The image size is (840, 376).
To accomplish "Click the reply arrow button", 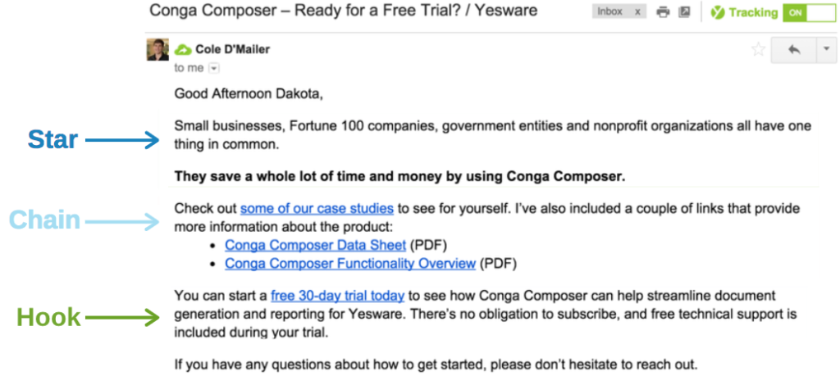I will click(794, 50).
